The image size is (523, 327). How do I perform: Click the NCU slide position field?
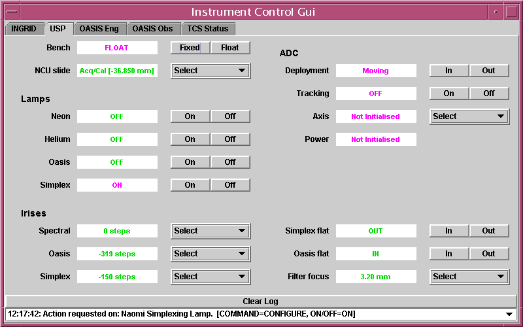[x=117, y=71]
